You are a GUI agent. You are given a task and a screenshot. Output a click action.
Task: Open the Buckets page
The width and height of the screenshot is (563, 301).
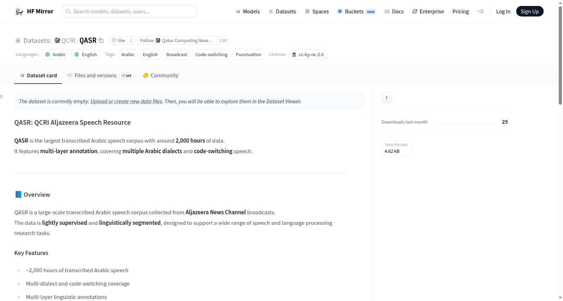coord(356,11)
